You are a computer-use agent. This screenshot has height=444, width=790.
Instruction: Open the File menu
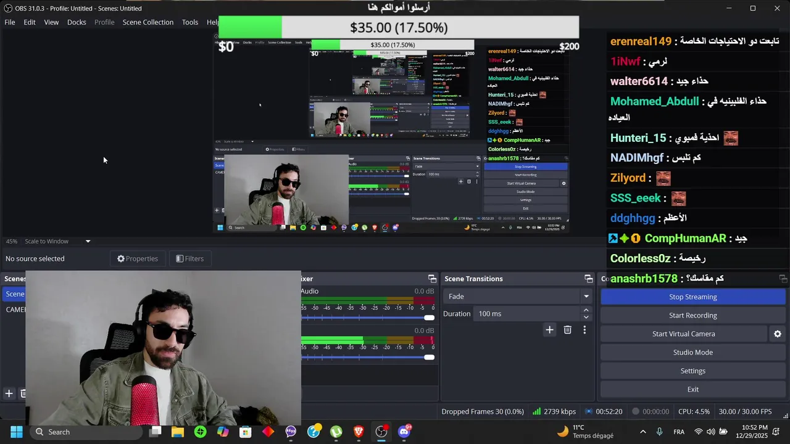pos(10,22)
